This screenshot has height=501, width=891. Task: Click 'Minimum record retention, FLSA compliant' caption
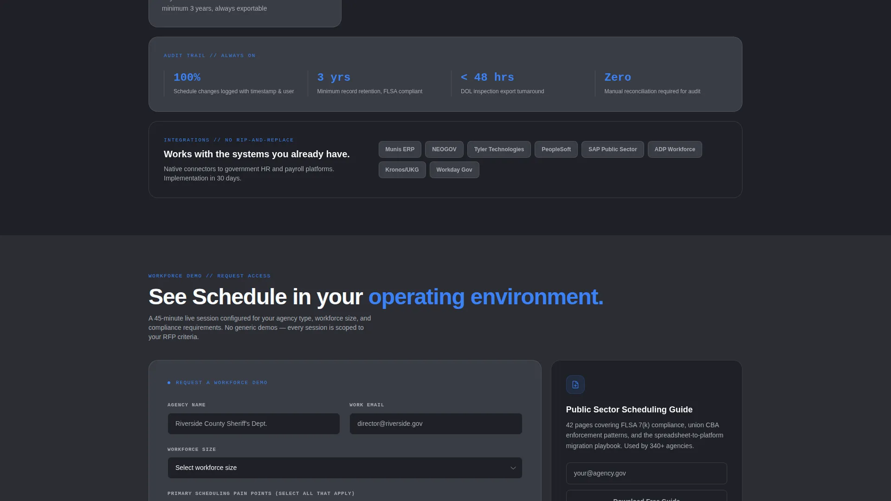click(369, 91)
